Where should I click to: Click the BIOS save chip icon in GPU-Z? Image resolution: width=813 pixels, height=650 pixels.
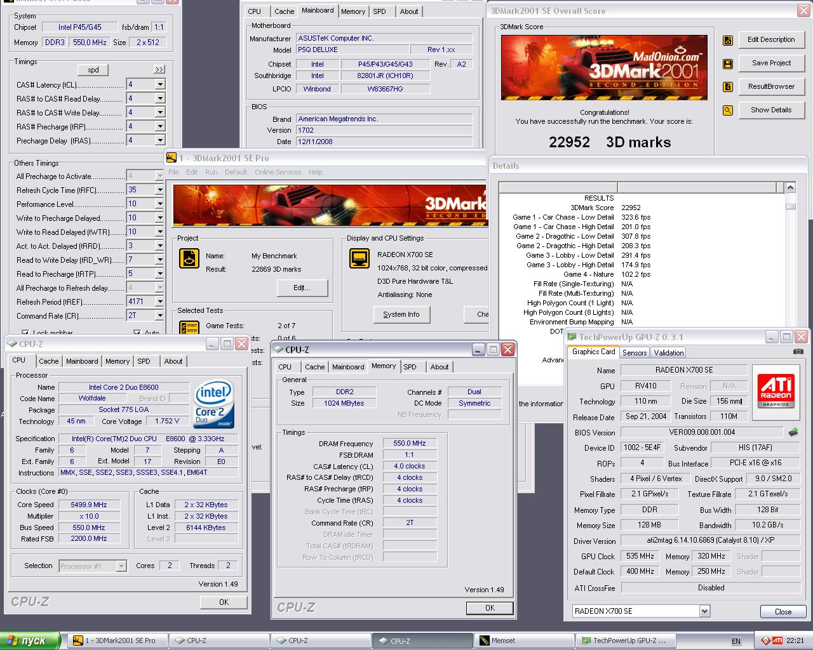coord(793,432)
